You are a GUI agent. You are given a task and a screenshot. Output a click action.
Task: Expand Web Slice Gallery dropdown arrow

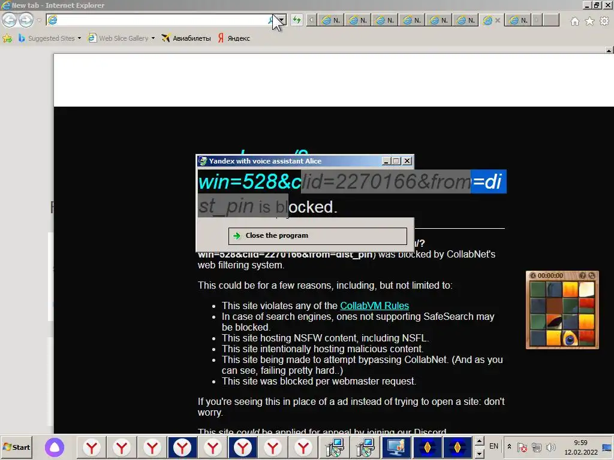tap(153, 38)
